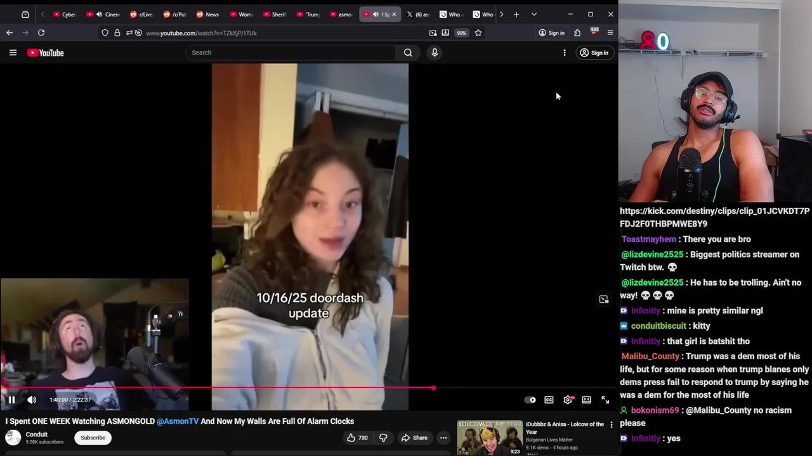The width and height of the screenshot is (812, 456).
Task: Click the YouTube Sign in button
Action: pyautogui.click(x=594, y=53)
